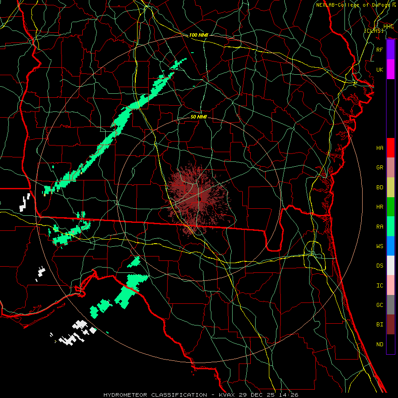The image size is (398, 398).
Task: Click the 'RF' legend label
Action: [x=379, y=50]
